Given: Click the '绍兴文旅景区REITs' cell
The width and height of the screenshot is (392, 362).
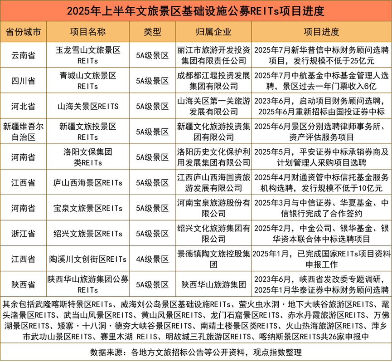Looking at the screenshot, I should point(88,234).
